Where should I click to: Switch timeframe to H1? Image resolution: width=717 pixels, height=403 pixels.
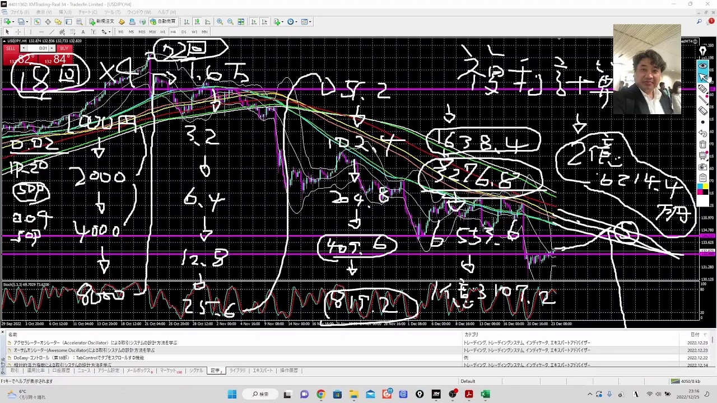(x=163, y=32)
